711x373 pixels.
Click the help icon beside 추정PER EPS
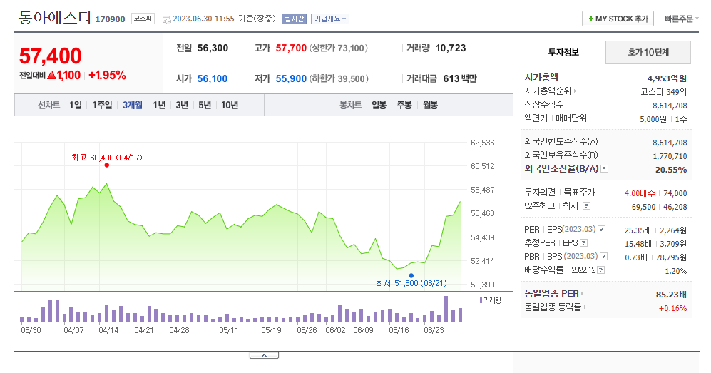584,243
